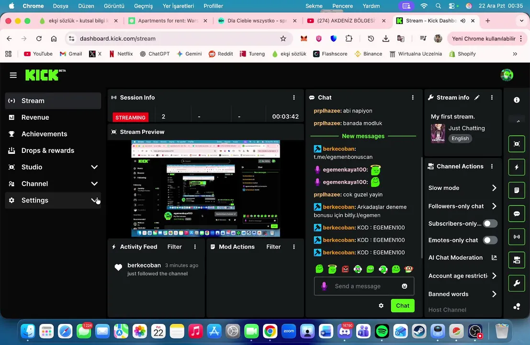Open Session Info options menu
Screen dimensions: 530x345
click(294, 97)
